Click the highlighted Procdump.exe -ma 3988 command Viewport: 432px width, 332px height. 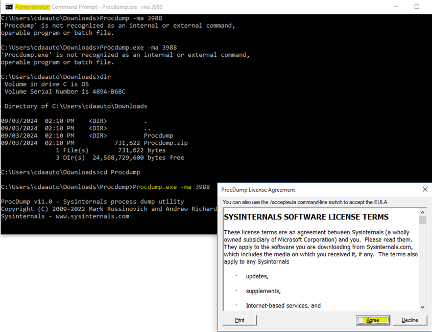click(171, 187)
